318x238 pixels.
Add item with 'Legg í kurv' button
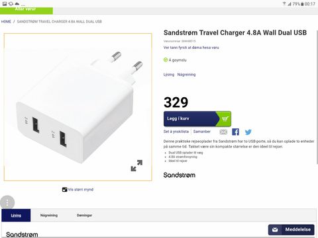197,119
